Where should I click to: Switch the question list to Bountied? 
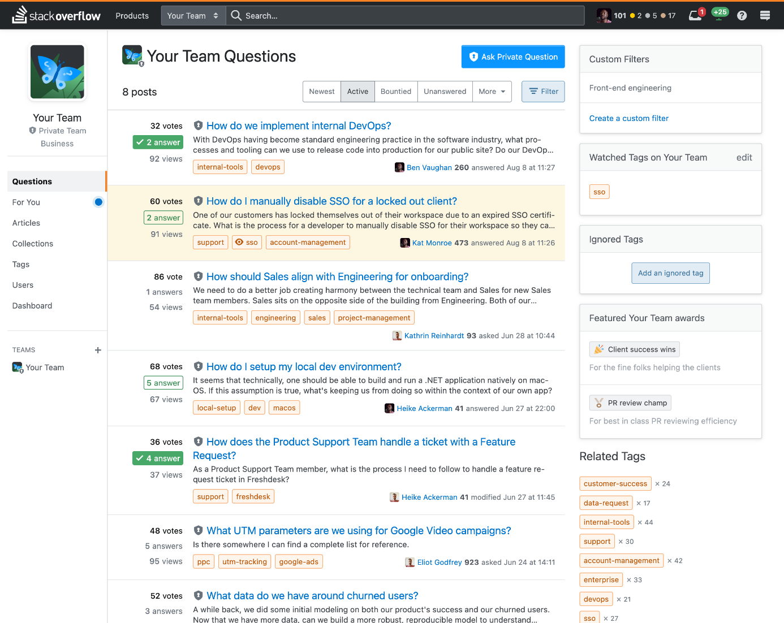click(x=396, y=91)
